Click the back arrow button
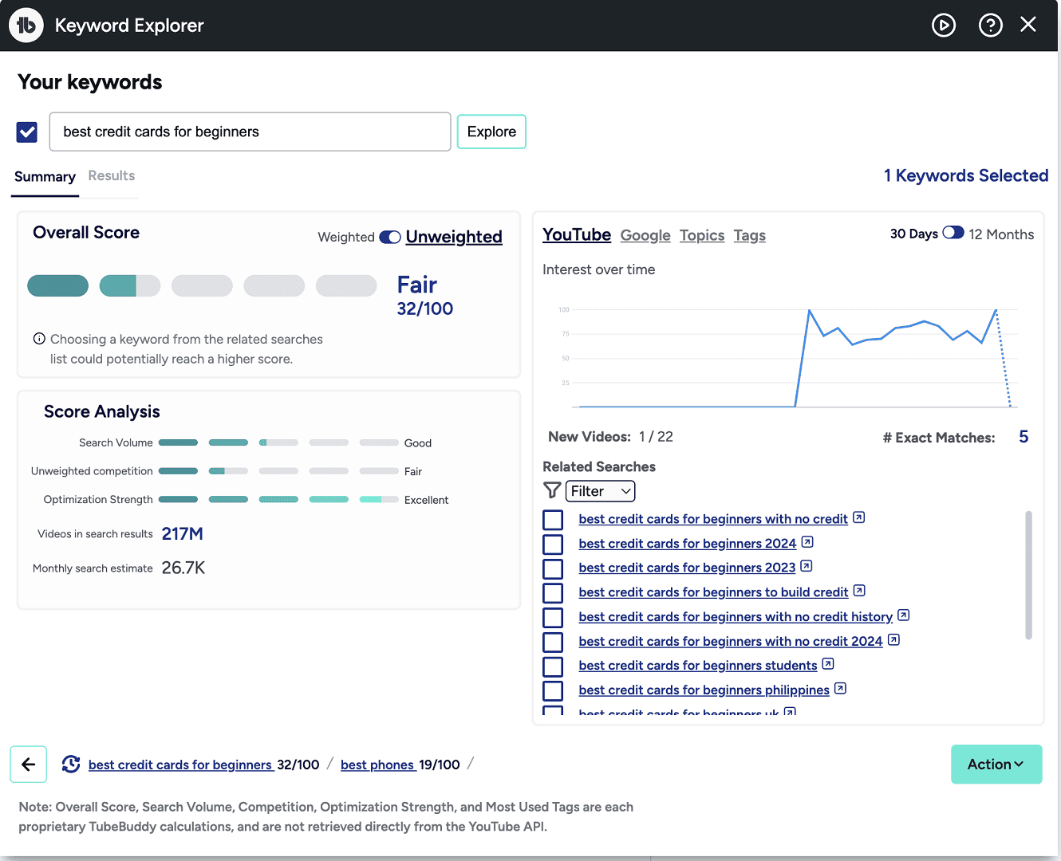This screenshot has height=861, width=1061. click(x=29, y=765)
